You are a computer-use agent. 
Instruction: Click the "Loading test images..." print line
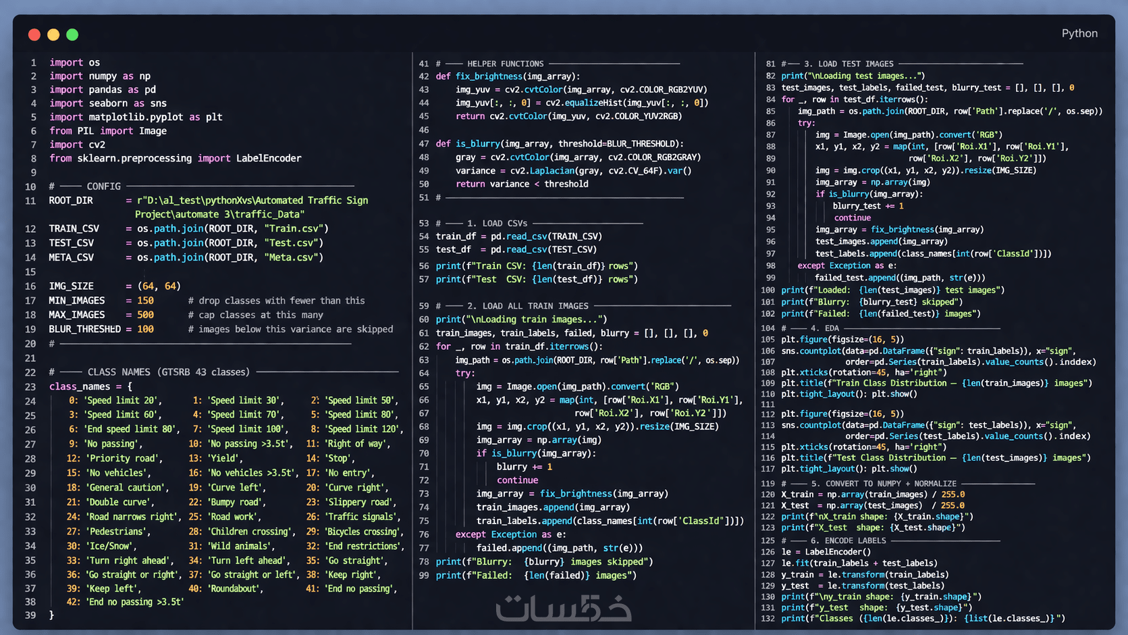click(853, 76)
